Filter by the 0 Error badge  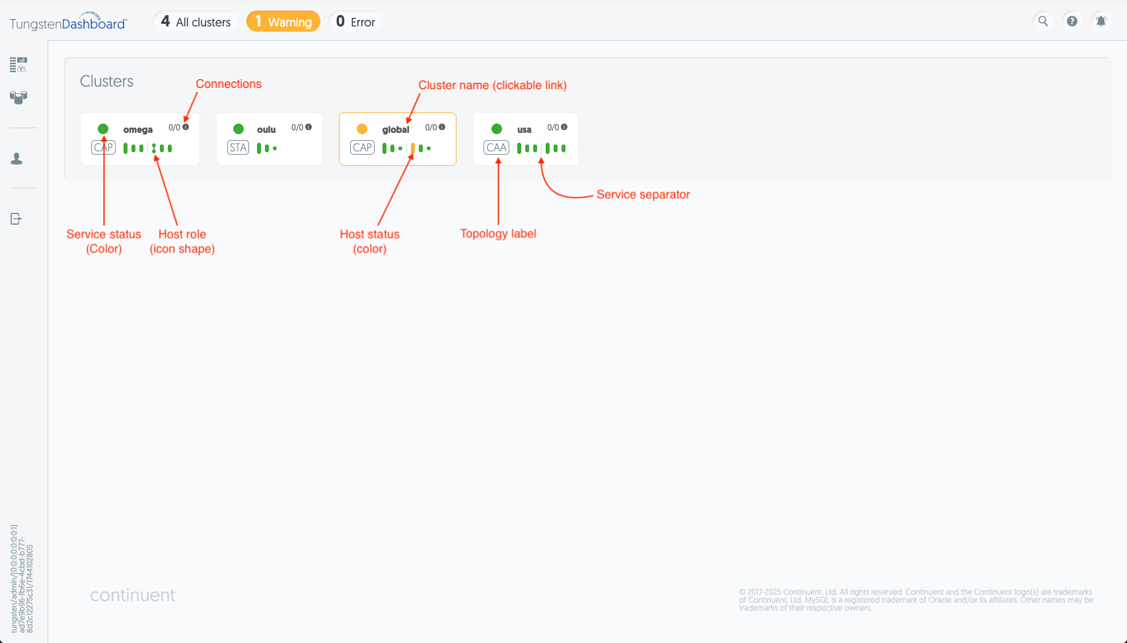(355, 22)
